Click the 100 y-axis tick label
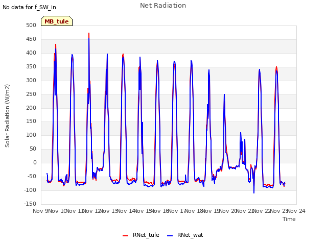The width and height of the screenshot is (327, 245). point(31,135)
